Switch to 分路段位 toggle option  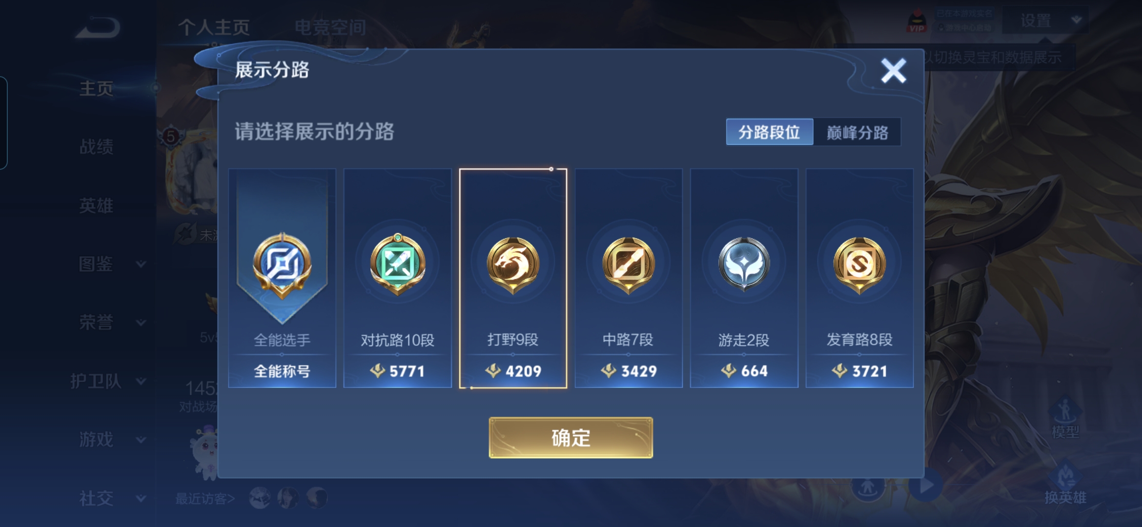pyautogui.click(x=770, y=132)
